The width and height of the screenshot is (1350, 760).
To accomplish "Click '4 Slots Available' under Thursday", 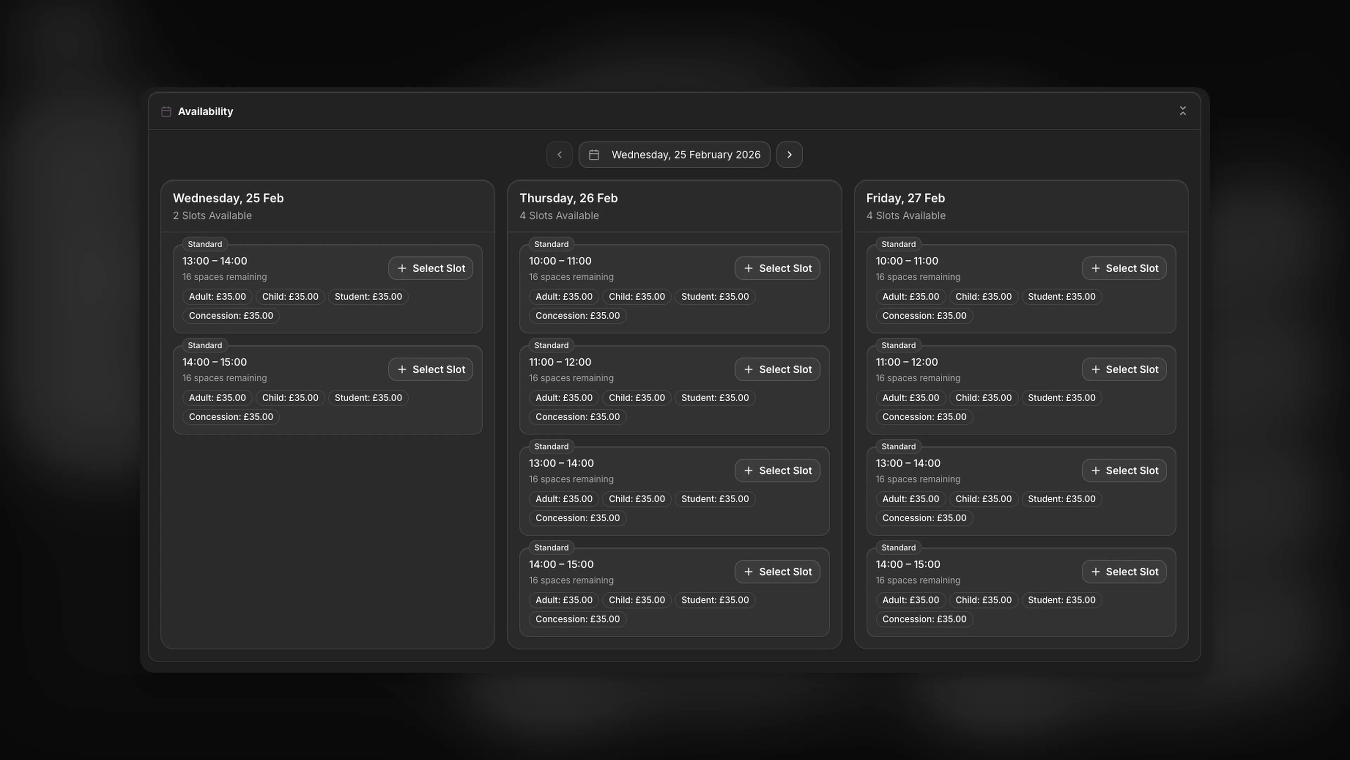I will (x=559, y=216).
